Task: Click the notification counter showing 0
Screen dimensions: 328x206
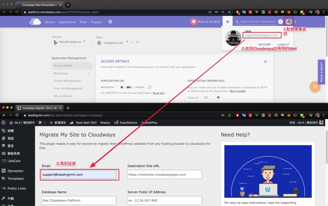Action: click(x=280, y=21)
